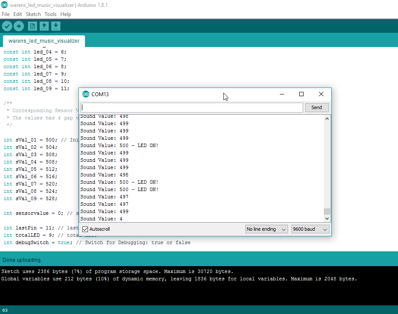Click the code line 'int sVal_02 = 504;'
The height and width of the screenshot is (314, 398).
[31, 147]
